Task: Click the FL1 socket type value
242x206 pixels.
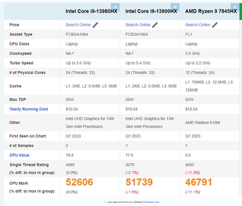Action: click(x=189, y=34)
